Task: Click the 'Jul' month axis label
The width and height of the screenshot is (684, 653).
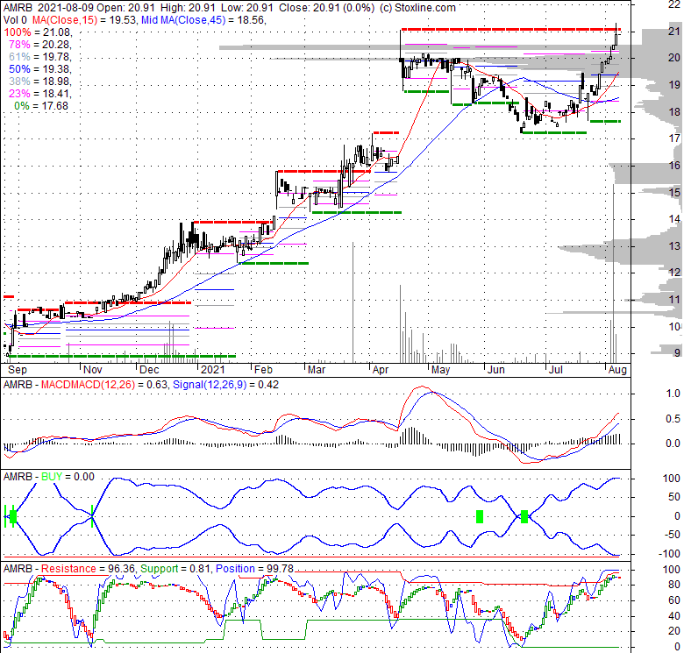Action: (555, 370)
